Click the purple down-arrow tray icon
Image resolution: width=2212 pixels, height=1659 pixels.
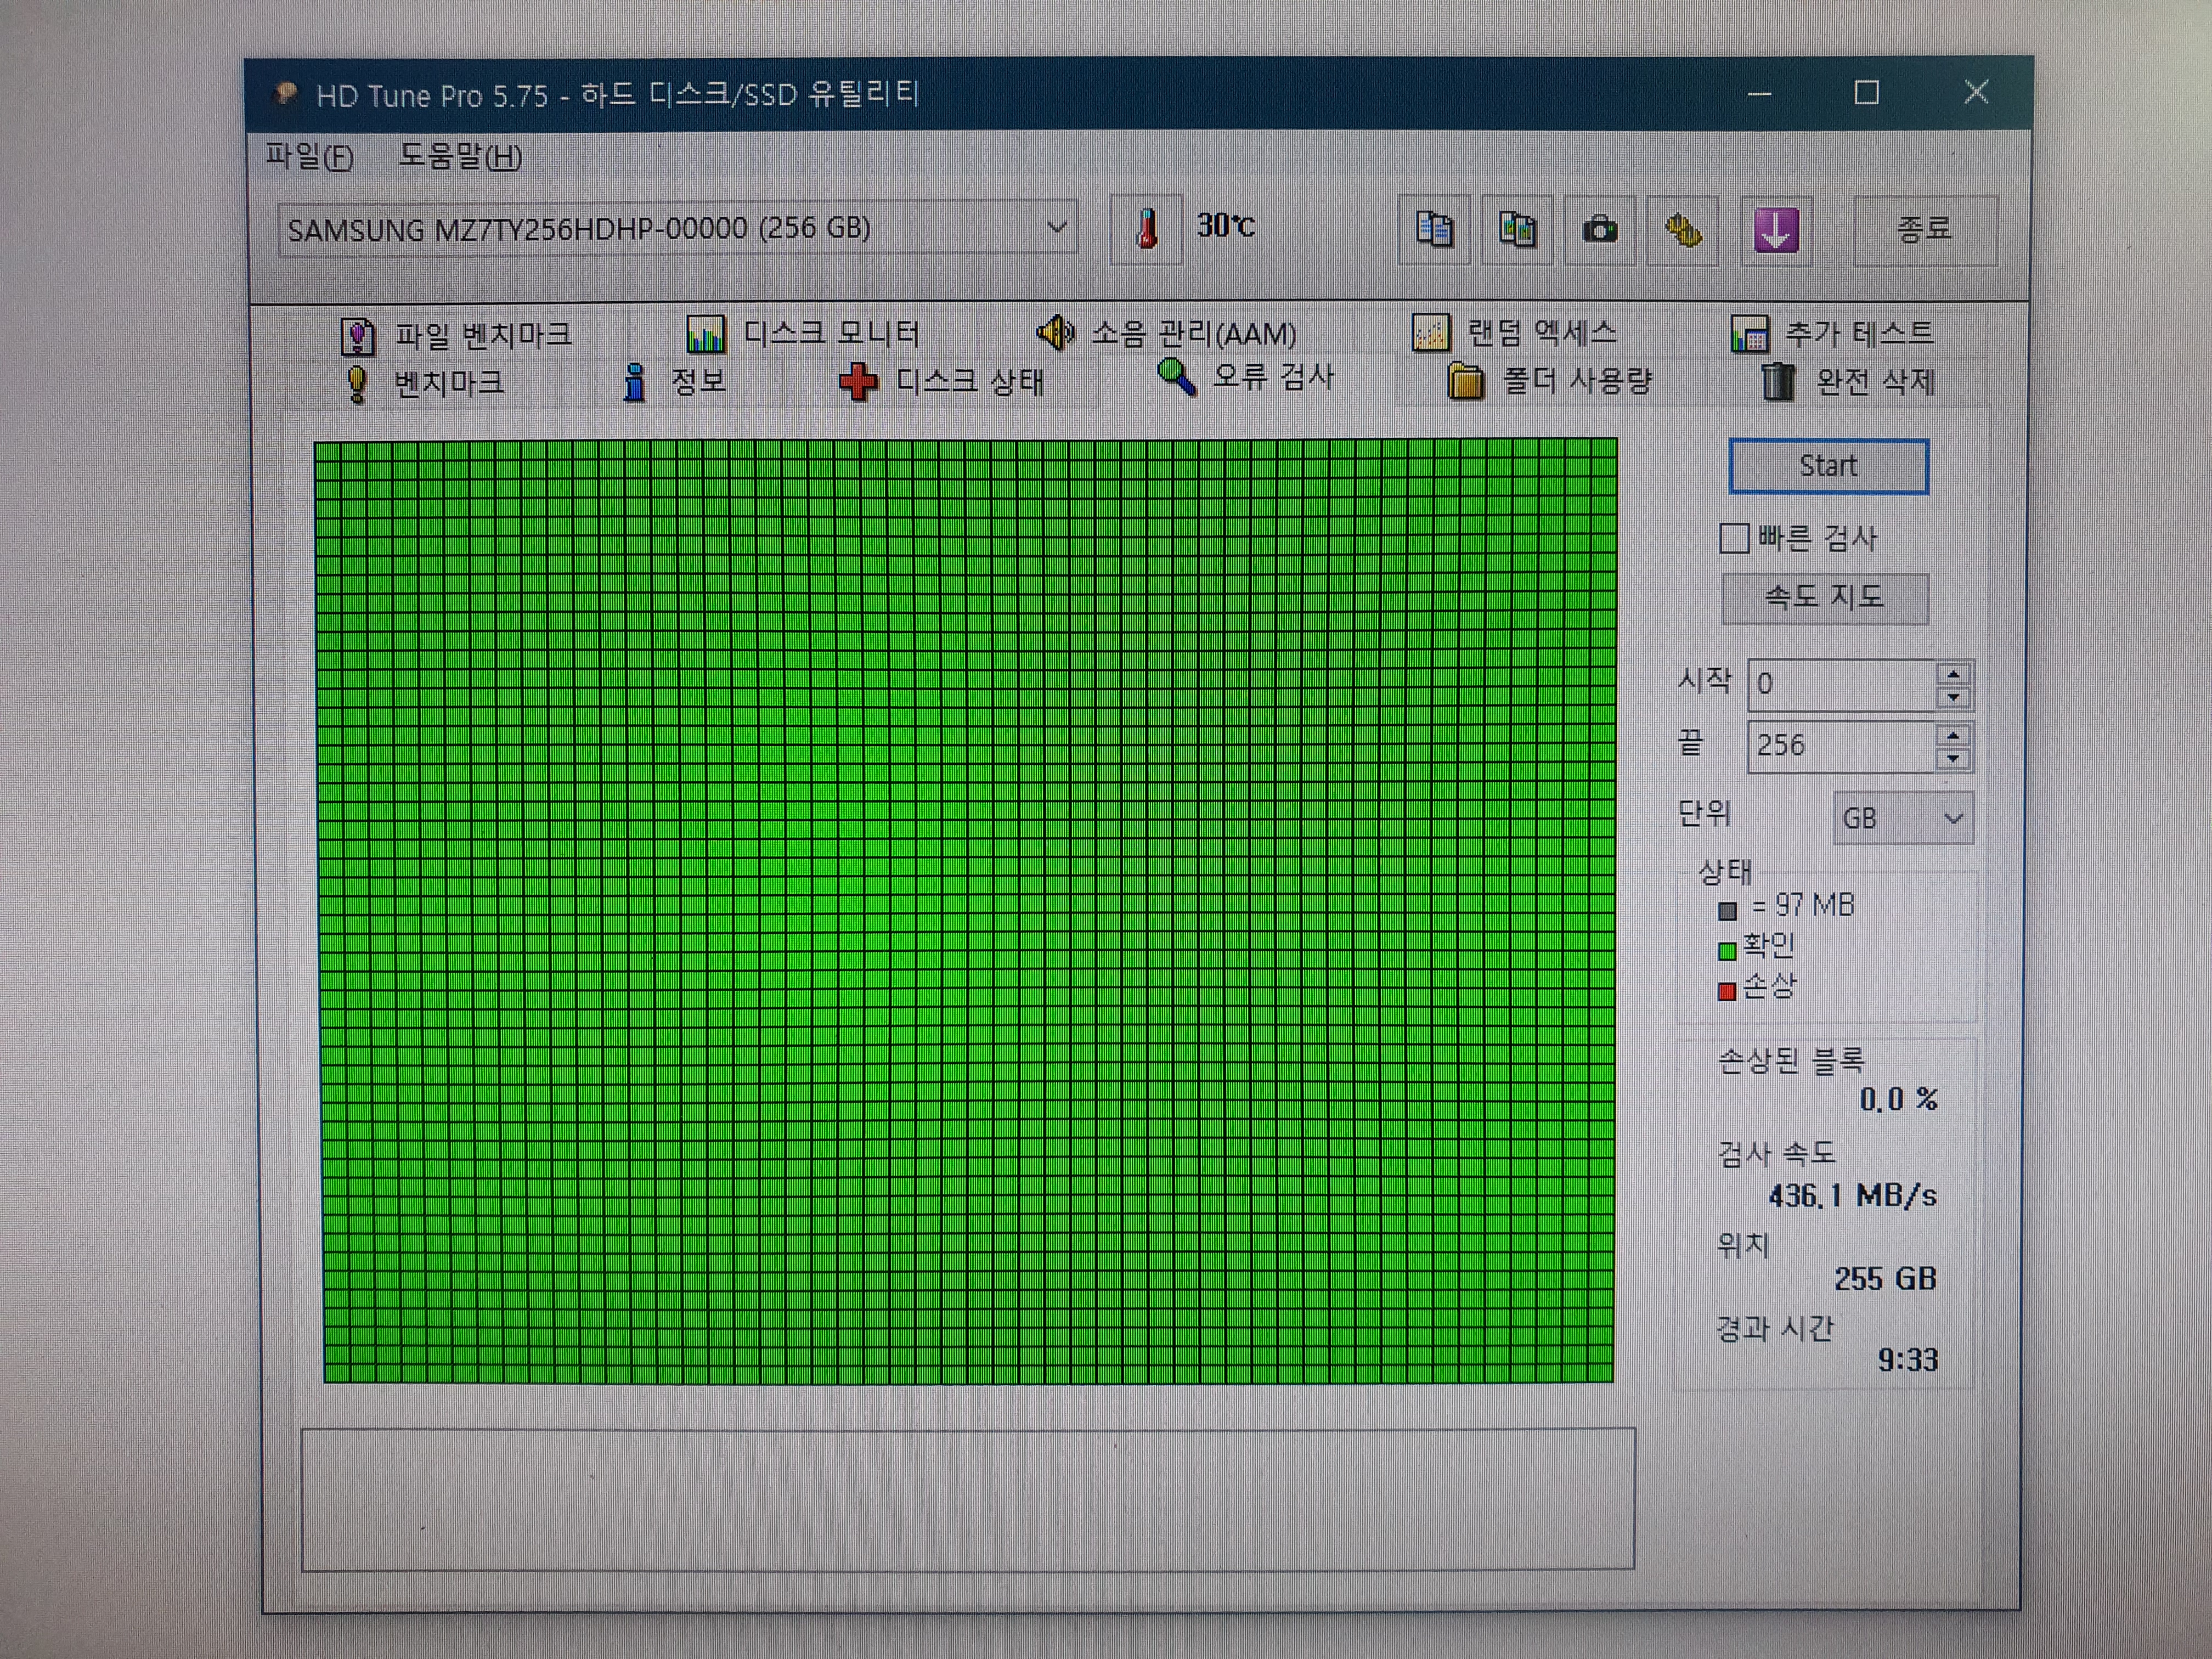point(1776,230)
